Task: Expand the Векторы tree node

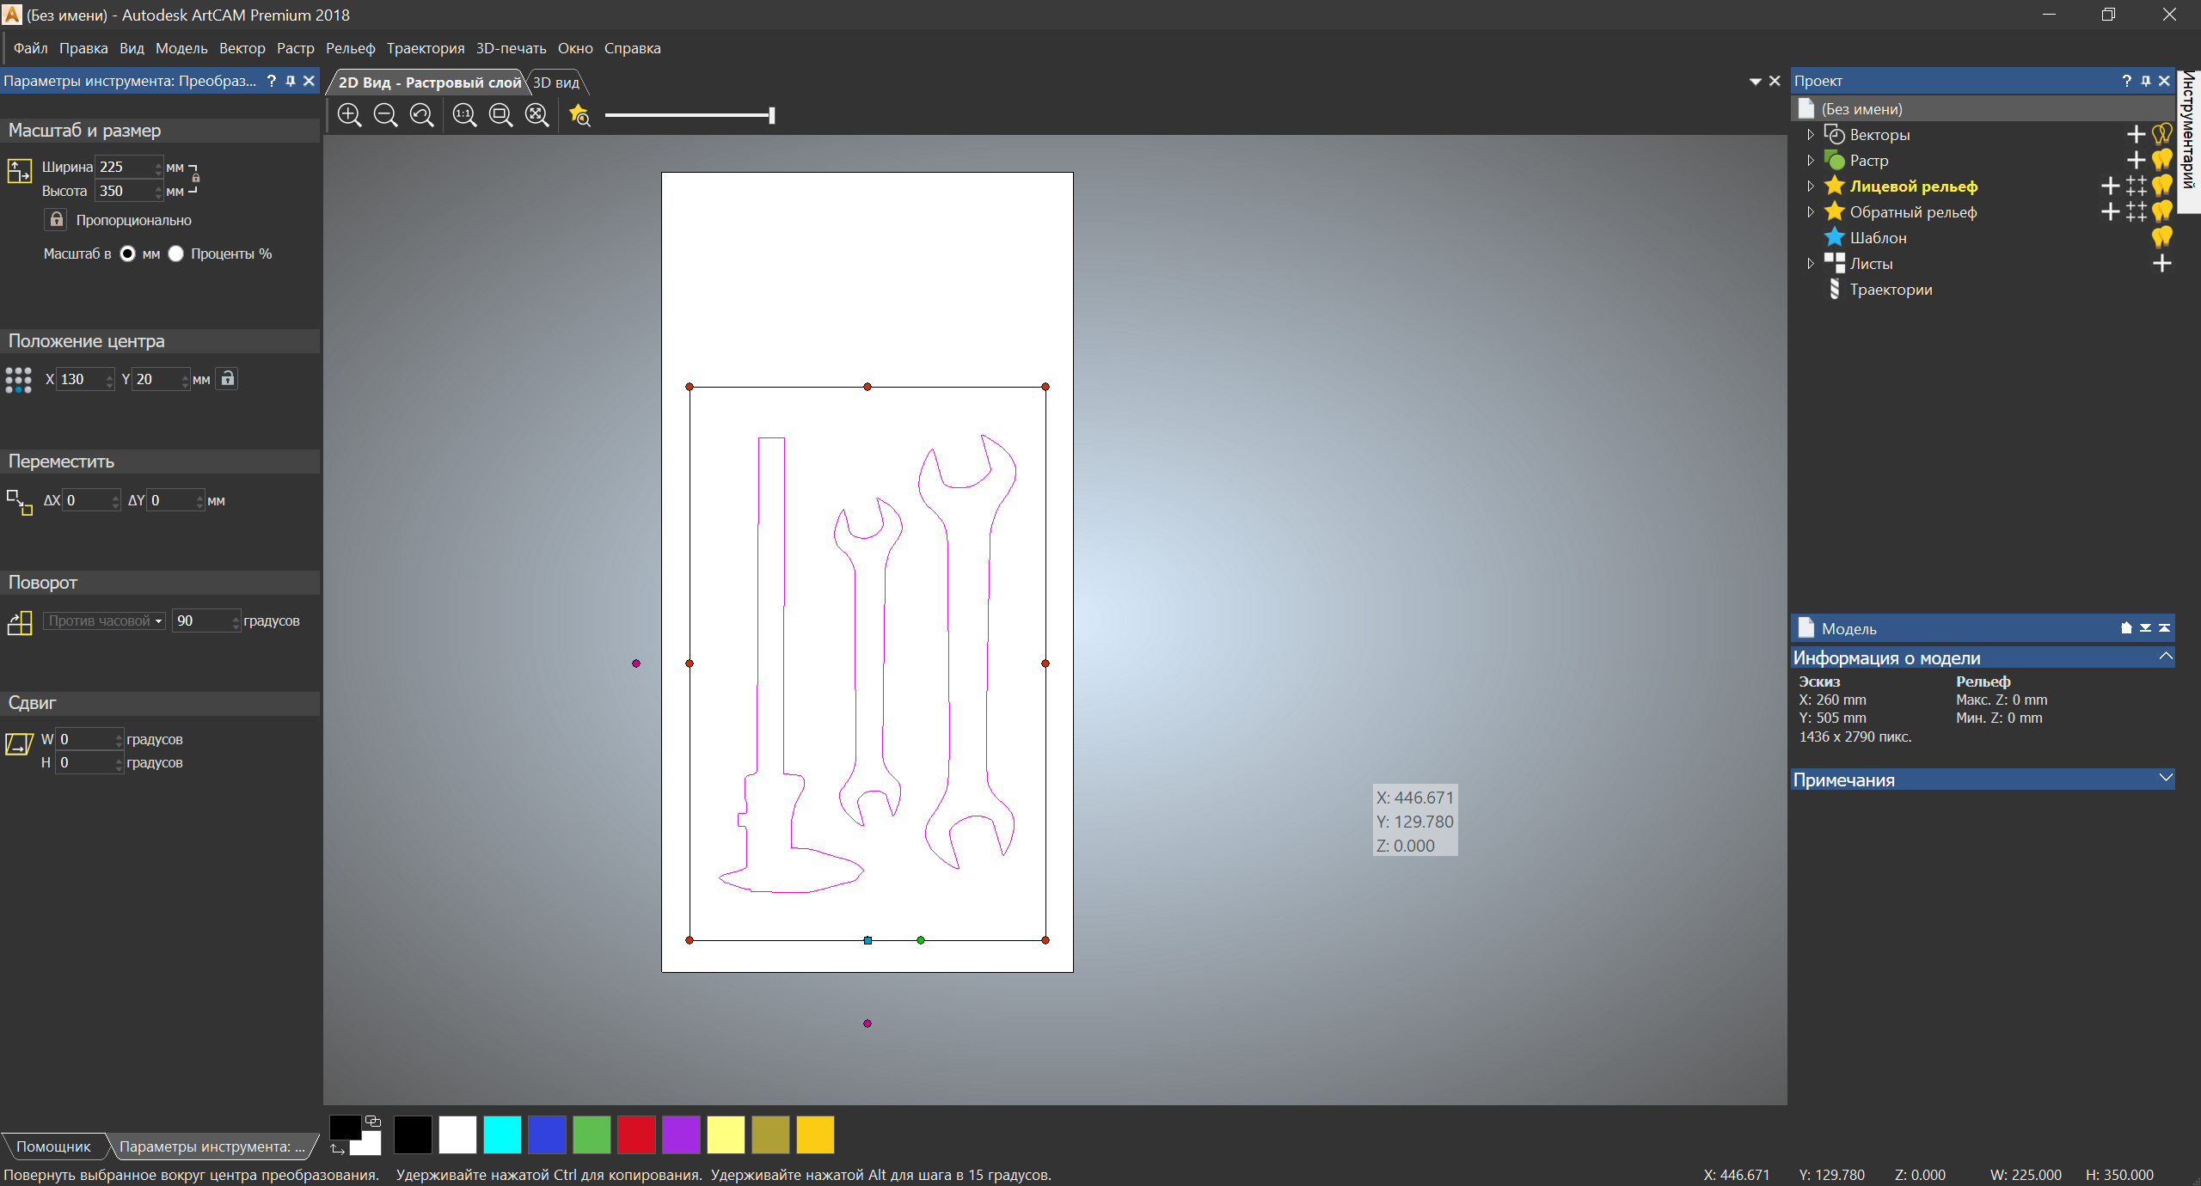Action: [x=1811, y=135]
